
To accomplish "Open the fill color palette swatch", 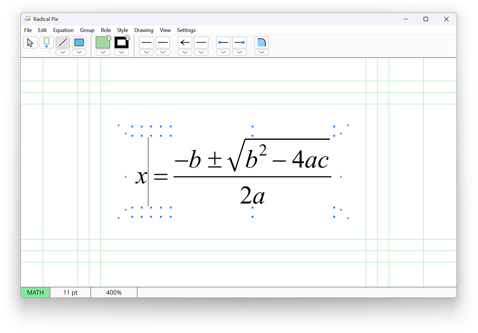I will pos(102,42).
